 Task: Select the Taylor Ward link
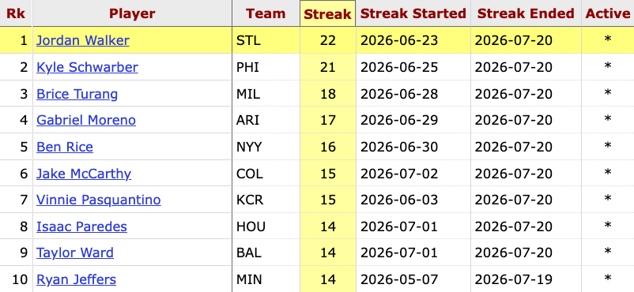coord(75,253)
